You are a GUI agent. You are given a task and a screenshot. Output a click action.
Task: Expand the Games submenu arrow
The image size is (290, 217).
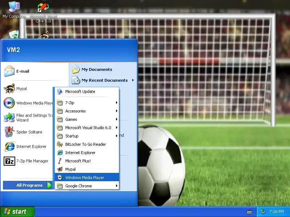[116, 119]
